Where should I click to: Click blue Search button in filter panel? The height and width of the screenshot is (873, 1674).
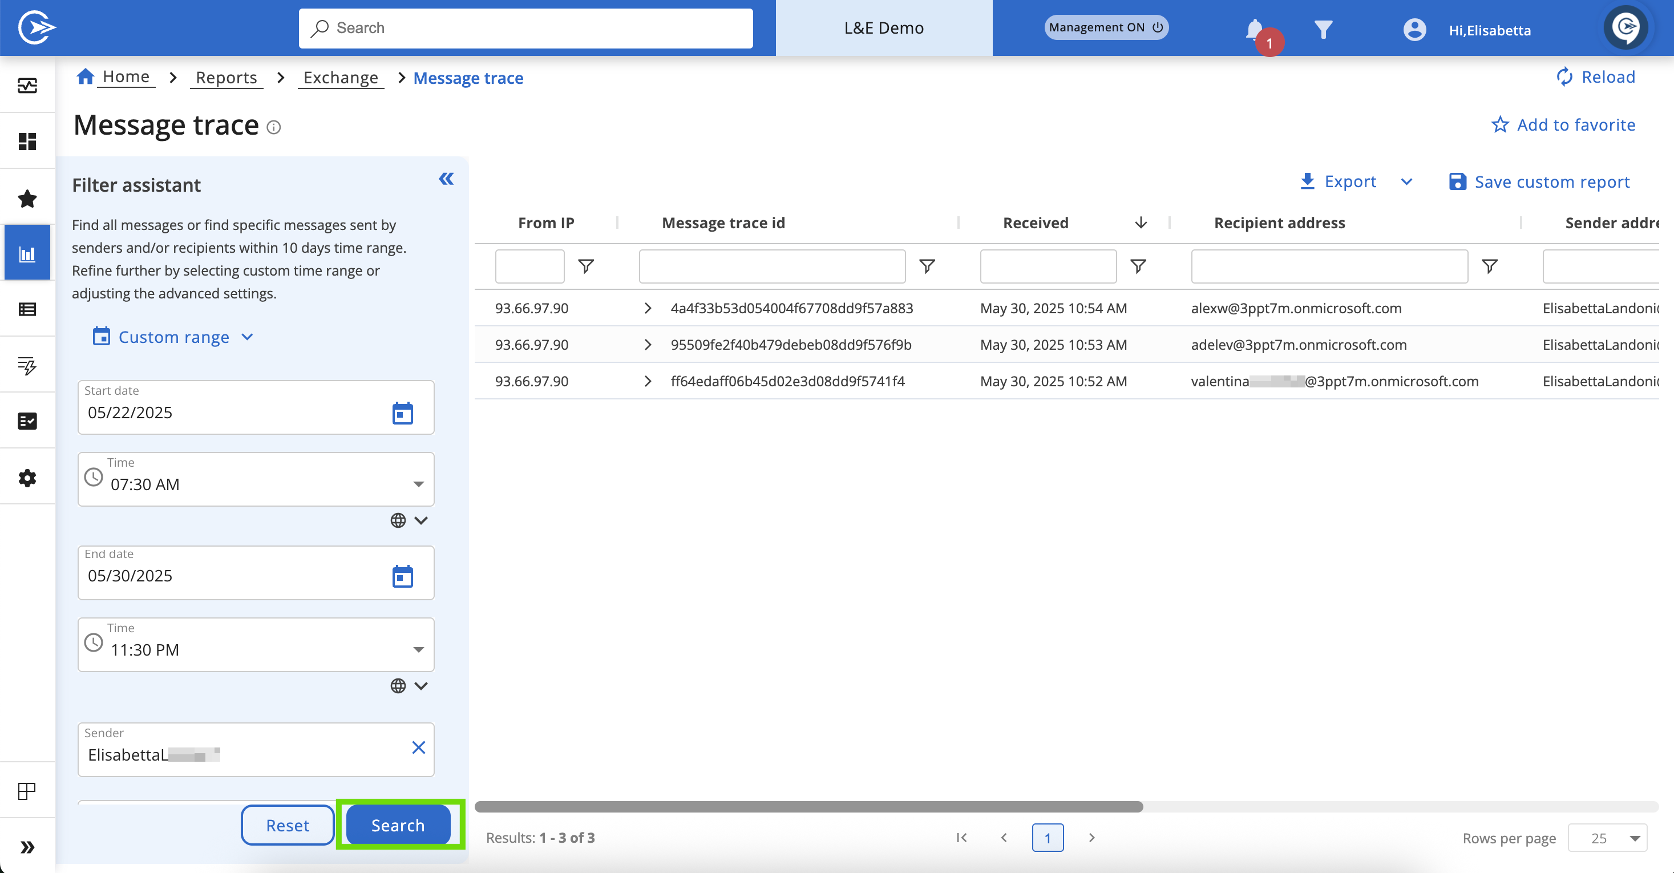coord(398,825)
